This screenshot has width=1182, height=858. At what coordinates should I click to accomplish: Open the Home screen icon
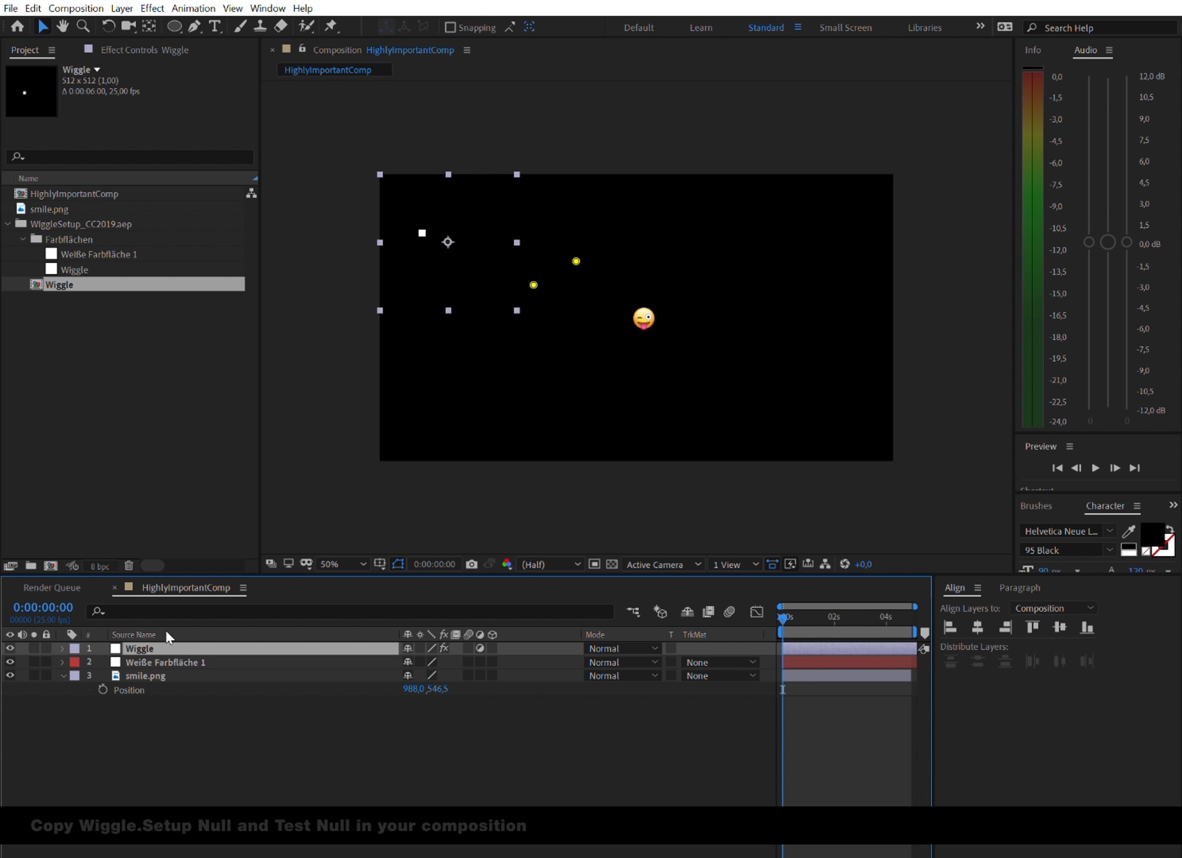[17, 26]
